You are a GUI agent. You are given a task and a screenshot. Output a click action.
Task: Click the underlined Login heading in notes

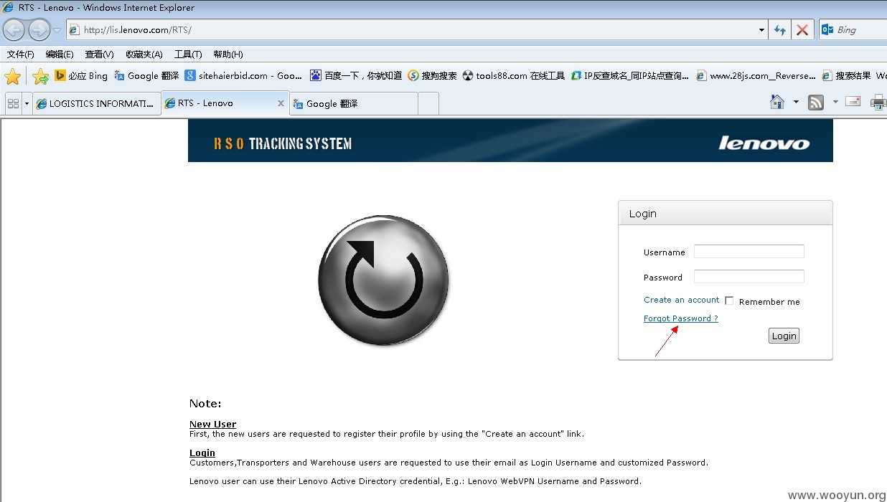(x=202, y=453)
